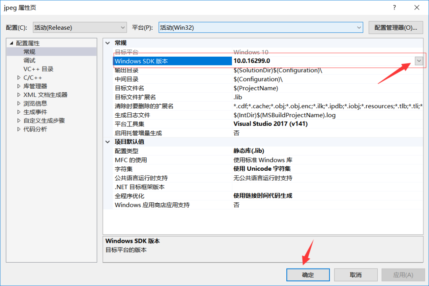Select 调试 in the left tree
Screen dimensions: 429x286
pos(29,60)
